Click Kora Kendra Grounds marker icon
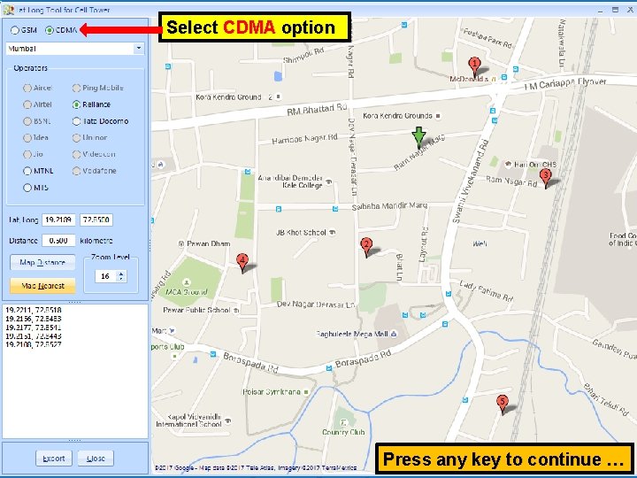637x478 pixels. tap(438, 116)
